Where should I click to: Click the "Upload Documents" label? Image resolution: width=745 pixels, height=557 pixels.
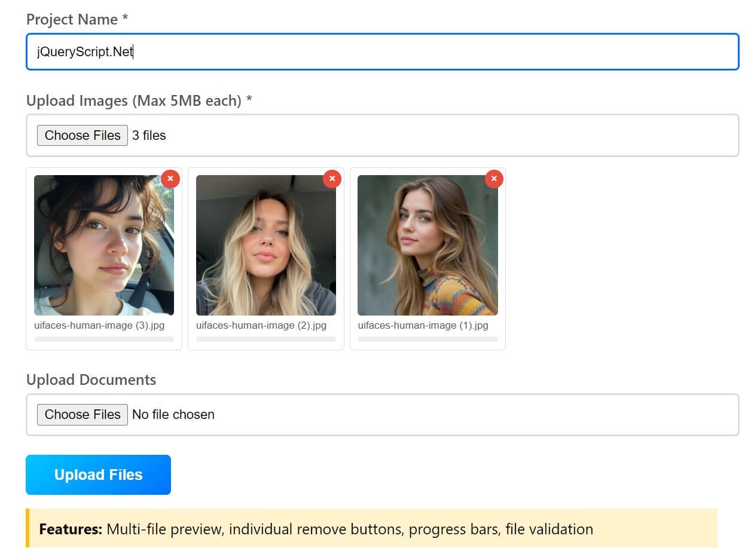pyautogui.click(x=91, y=380)
